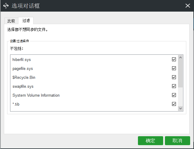194x149 pixels.
Task: Toggle the $Recycle.Bin checkbox
Action: tap(174, 77)
